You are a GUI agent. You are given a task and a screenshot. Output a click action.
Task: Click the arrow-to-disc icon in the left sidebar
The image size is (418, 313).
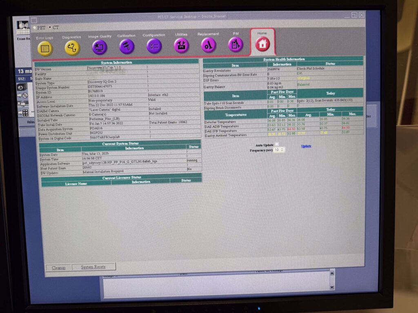pyautogui.click(x=22, y=95)
